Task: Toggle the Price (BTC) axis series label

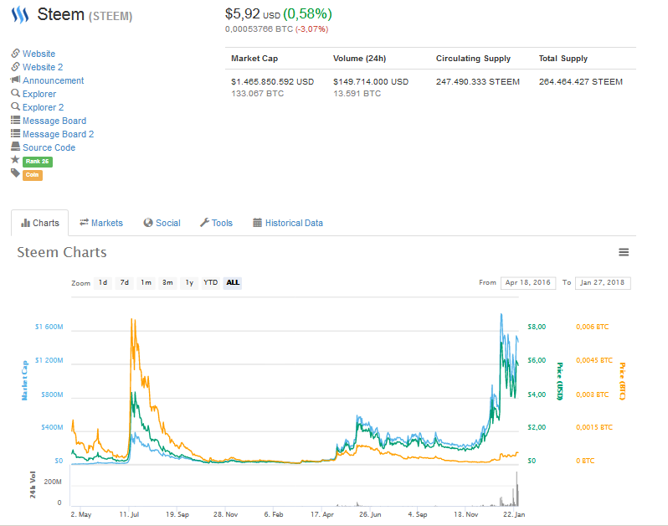Action: [623, 381]
